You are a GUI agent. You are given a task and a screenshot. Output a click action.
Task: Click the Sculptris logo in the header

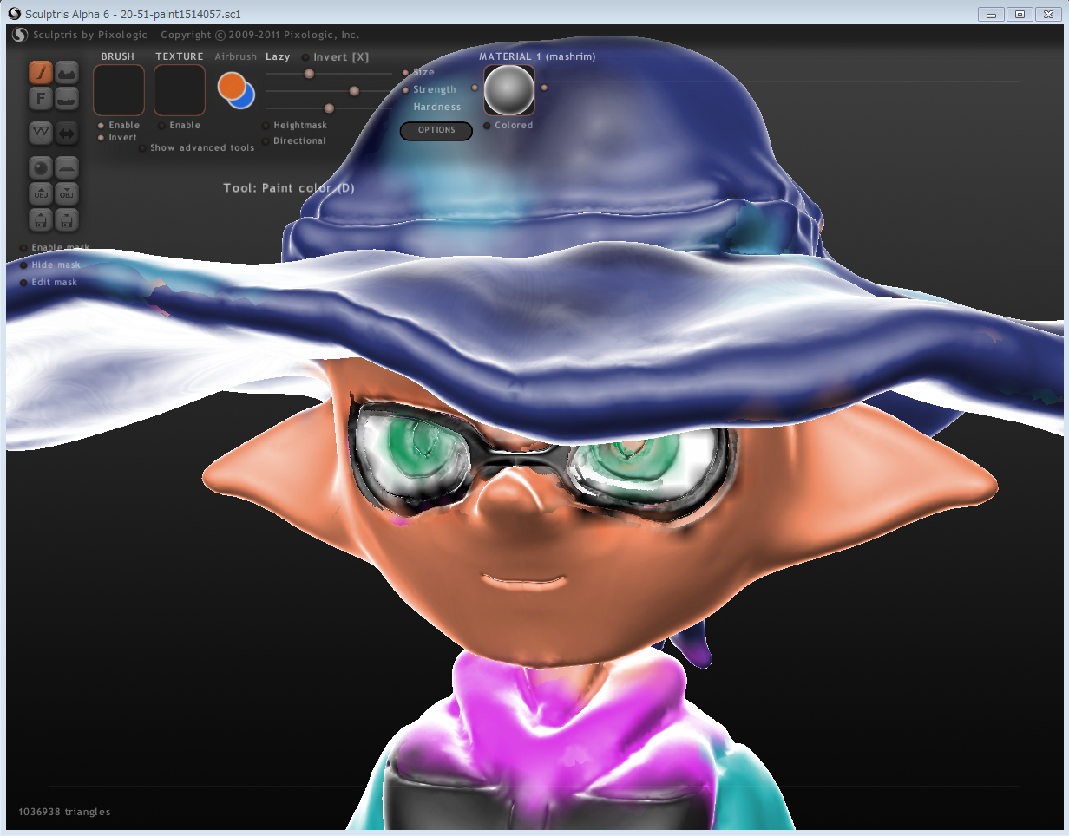tap(20, 35)
